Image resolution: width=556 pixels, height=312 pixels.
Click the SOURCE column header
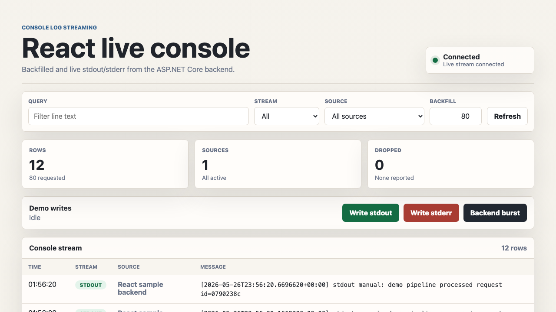click(x=129, y=267)
